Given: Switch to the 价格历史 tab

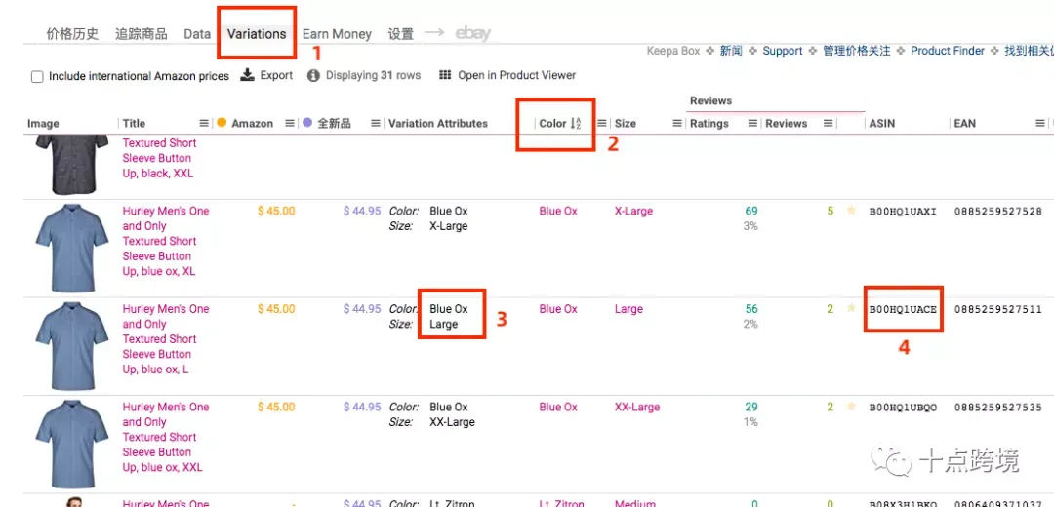Looking at the screenshot, I should pos(72,33).
